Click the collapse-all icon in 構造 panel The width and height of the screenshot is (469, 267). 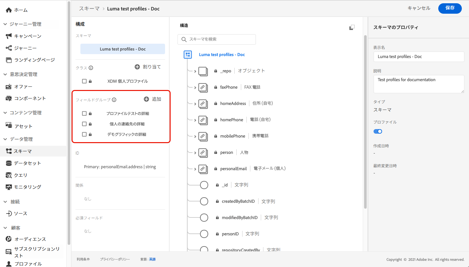352,27
